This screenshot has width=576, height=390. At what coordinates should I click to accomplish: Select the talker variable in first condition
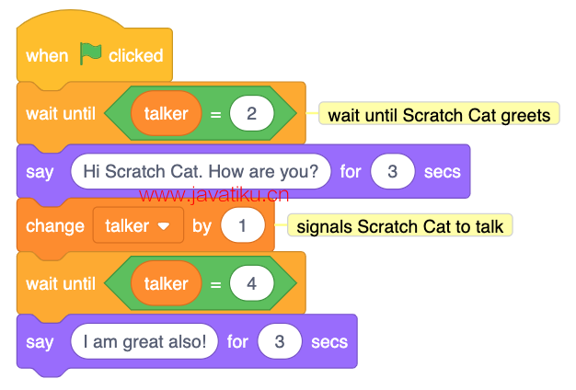point(166,113)
